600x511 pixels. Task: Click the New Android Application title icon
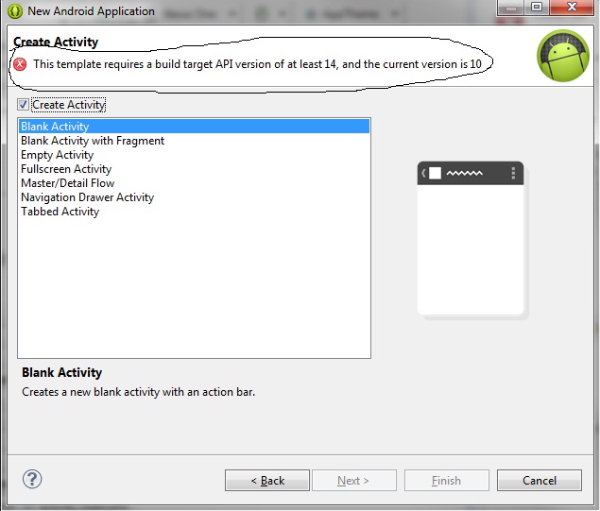coord(15,10)
